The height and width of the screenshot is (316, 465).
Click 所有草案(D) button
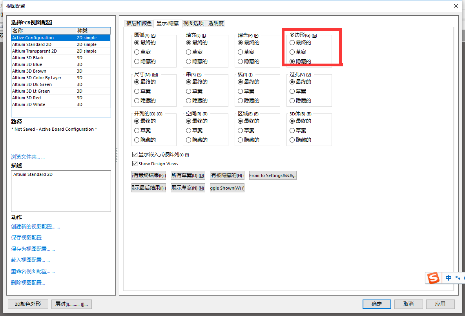[188, 175]
